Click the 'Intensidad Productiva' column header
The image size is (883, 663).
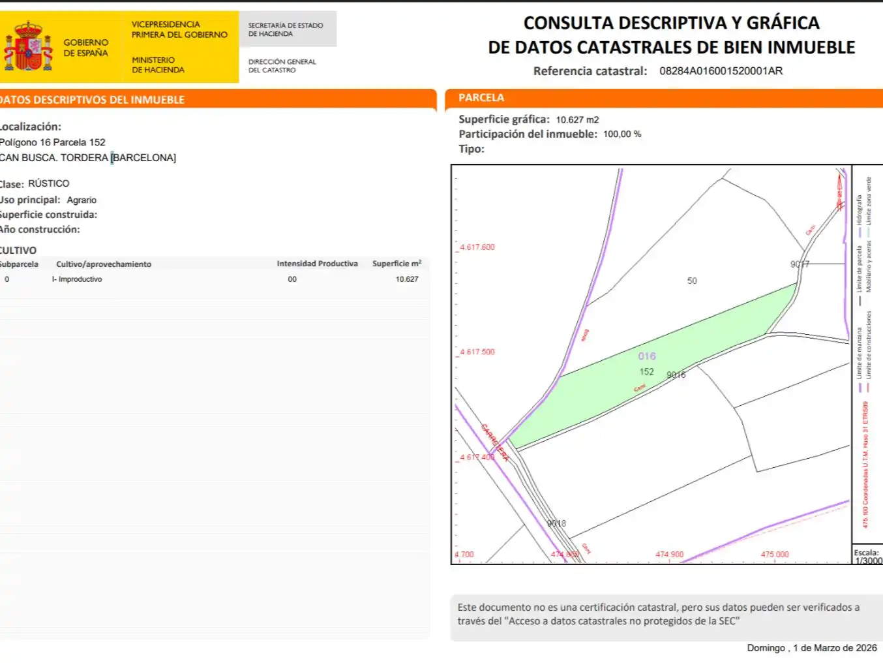[318, 264]
